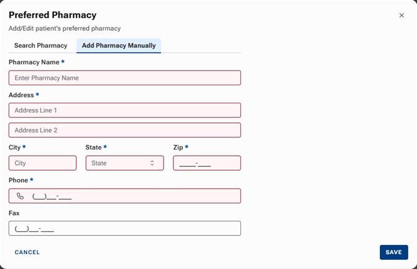Open the State dropdown
Viewport: 417px width, 269px height.
coord(125,163)
